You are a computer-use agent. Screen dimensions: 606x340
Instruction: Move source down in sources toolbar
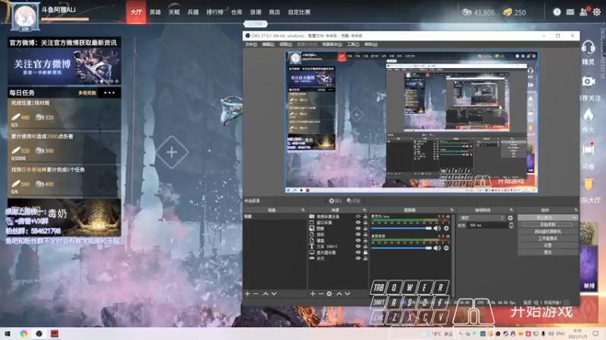(x=348, y=294)
